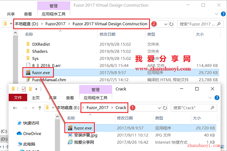Screen dimensions: 227x151
Task: Click the search magnifier in the Crack window's search box
Action: (x=212, y=108)
